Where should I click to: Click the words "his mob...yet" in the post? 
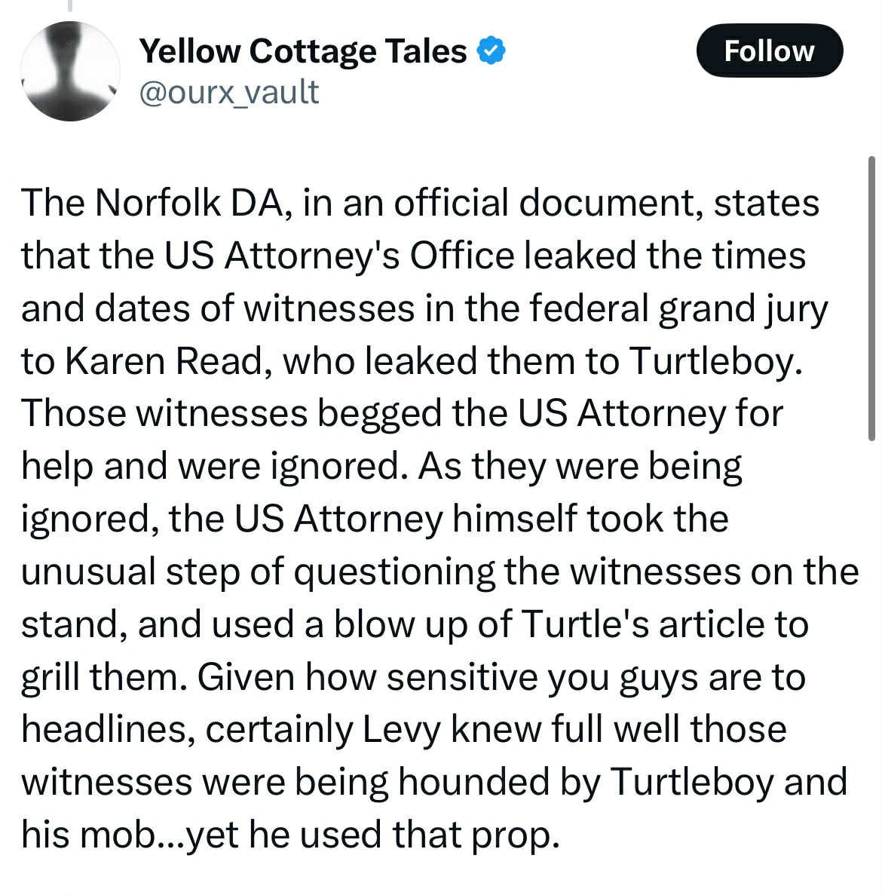tap(130, 835)
